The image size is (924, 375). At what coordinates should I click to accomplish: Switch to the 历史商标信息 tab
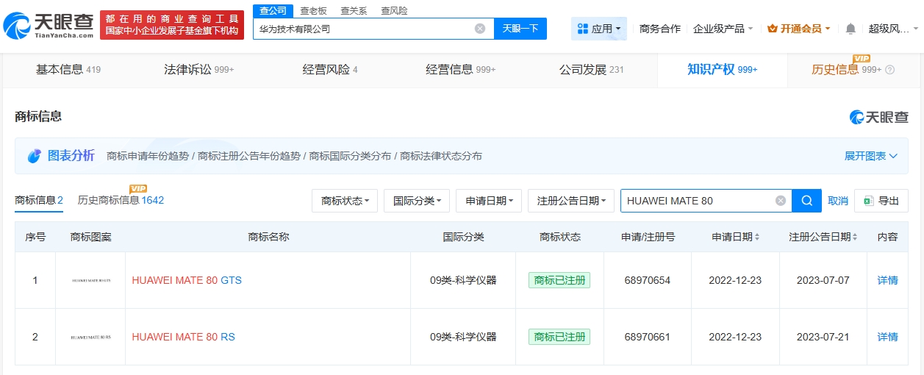coord(121,200)
